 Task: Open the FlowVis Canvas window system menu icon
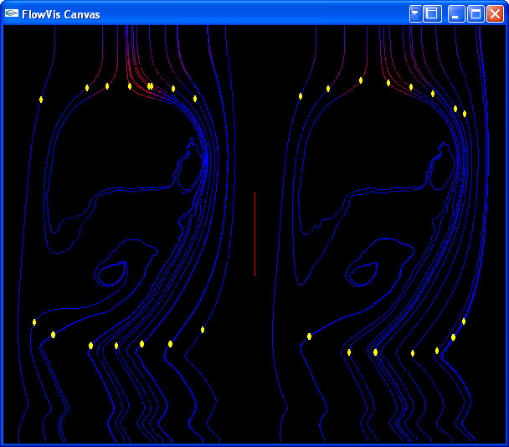pyautogui.click(x=12, y=13)
